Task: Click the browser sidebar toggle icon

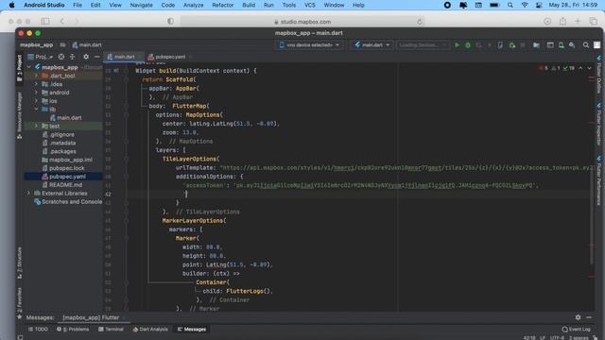Action: (x=45, y=21)
